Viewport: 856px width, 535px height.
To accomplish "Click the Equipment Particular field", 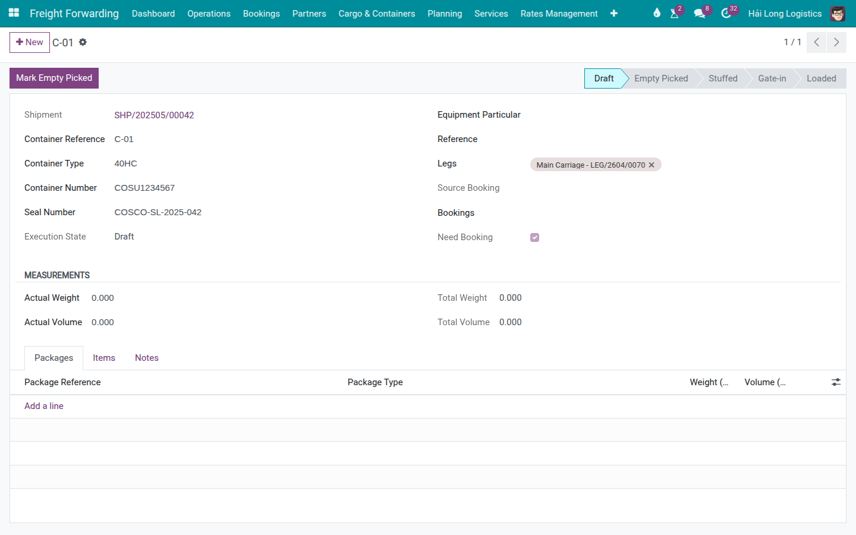I will [x=681, y=115].
